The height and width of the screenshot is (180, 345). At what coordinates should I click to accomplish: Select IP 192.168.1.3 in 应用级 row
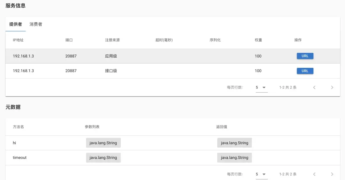[23, 56]
